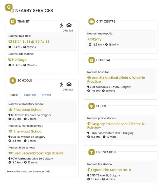
Task: Toggle walking mode icon in Schools panel
Action: (x=61, y=84)
